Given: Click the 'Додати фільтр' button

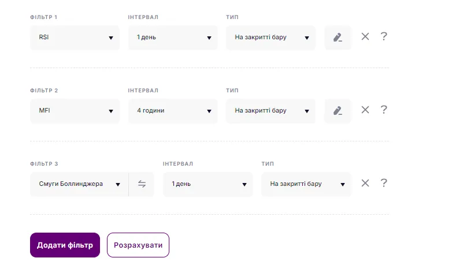Looking at the screenshot, I should click(65, 245).
